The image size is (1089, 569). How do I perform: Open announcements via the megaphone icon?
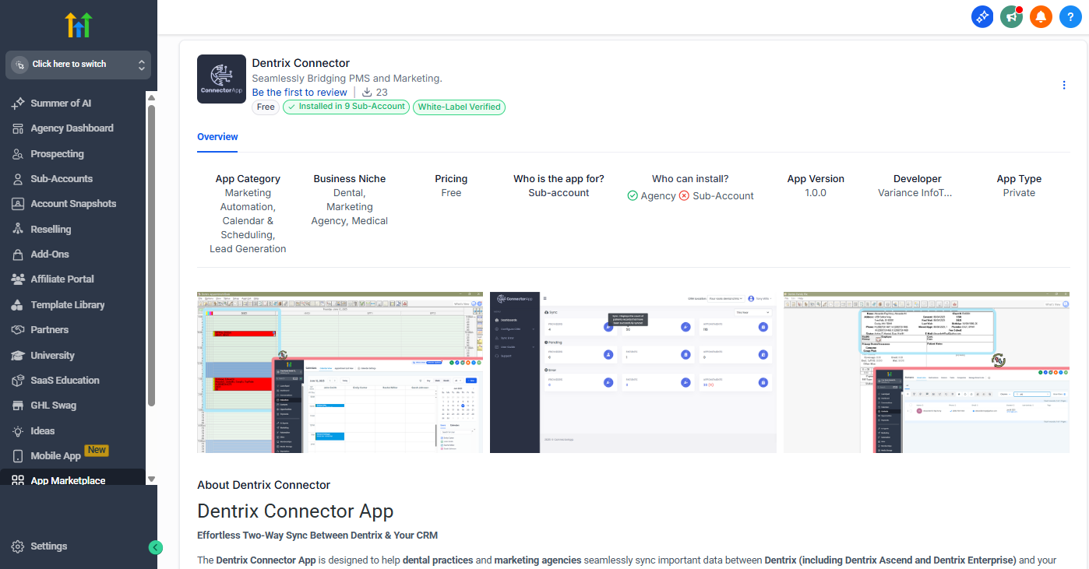pyautogui.click(x=1011, y=16)
